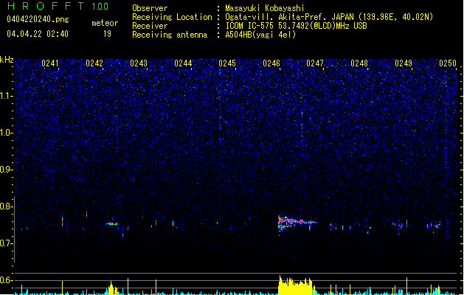464x295 pixels.
Task: Click the 0242 time marker
Action: tap(94, 63)
